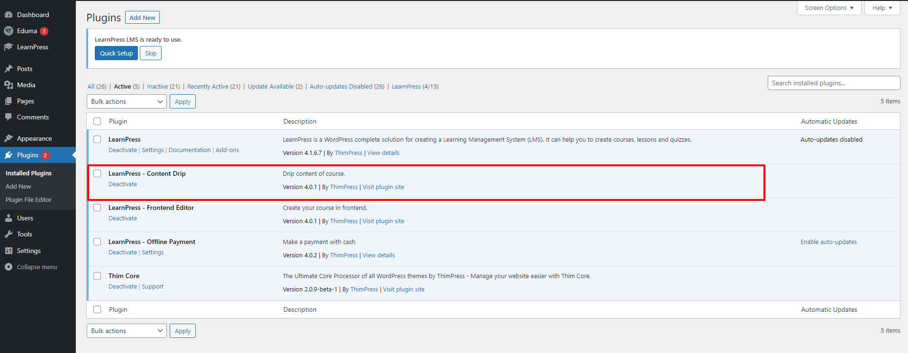908x353 pixels.
Task: Click the Appearance paintbrush icon
Action: 9,138
